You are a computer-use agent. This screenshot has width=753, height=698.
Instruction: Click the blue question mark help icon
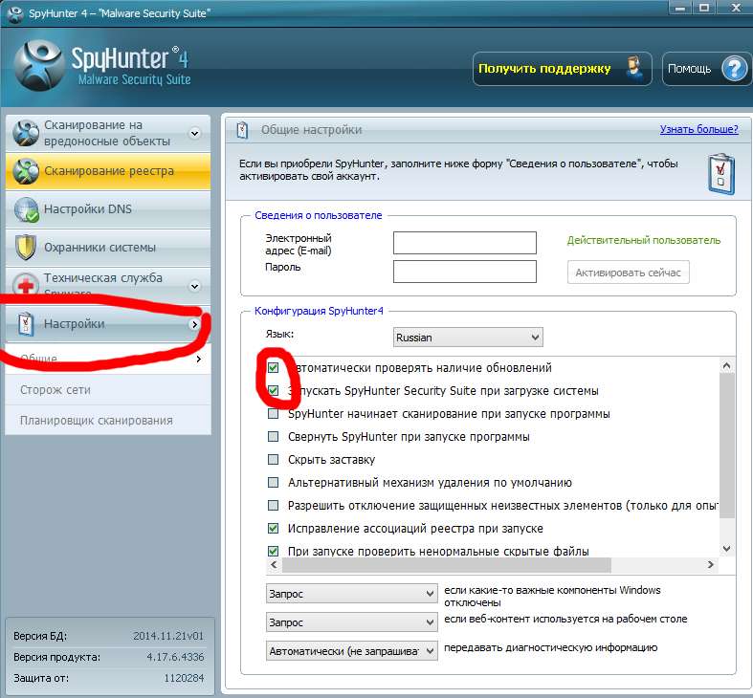[734, 69]
